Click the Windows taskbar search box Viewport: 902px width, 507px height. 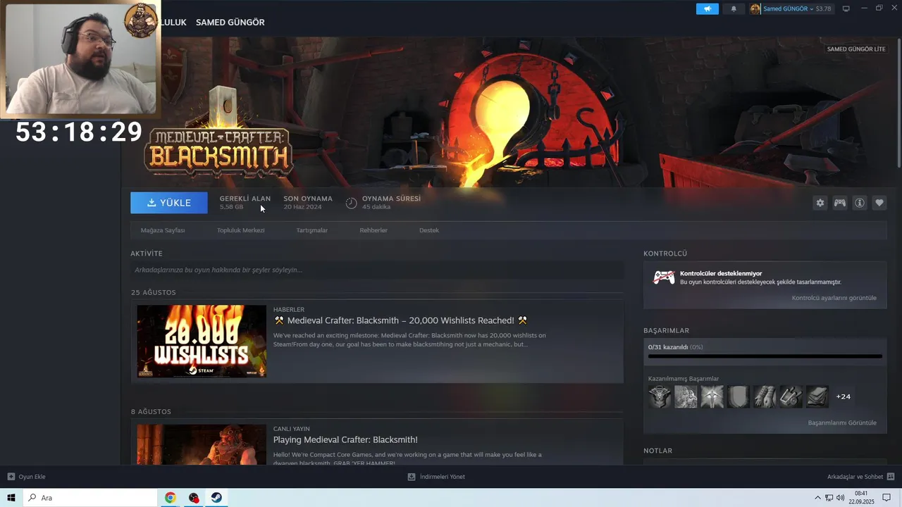pyautogui.click(x=90, y=498)
